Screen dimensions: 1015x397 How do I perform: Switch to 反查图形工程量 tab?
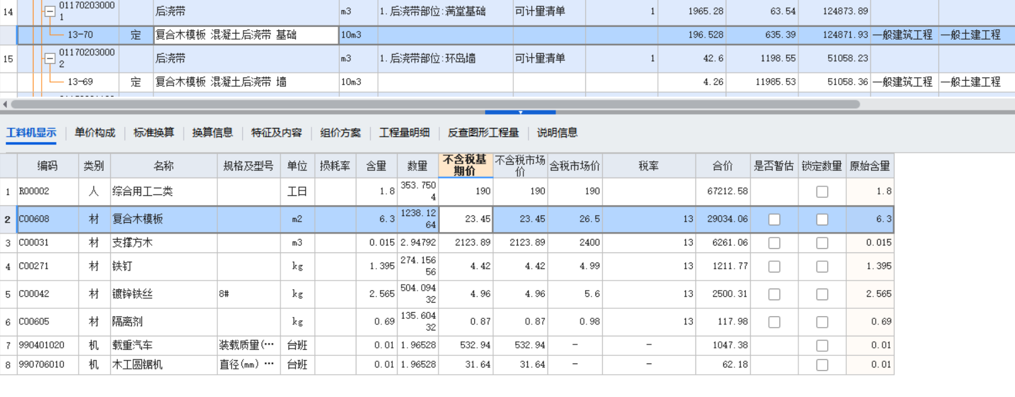(484, 133)
